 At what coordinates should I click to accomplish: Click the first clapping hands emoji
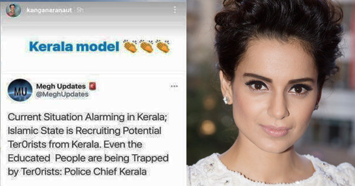[130, 46]
